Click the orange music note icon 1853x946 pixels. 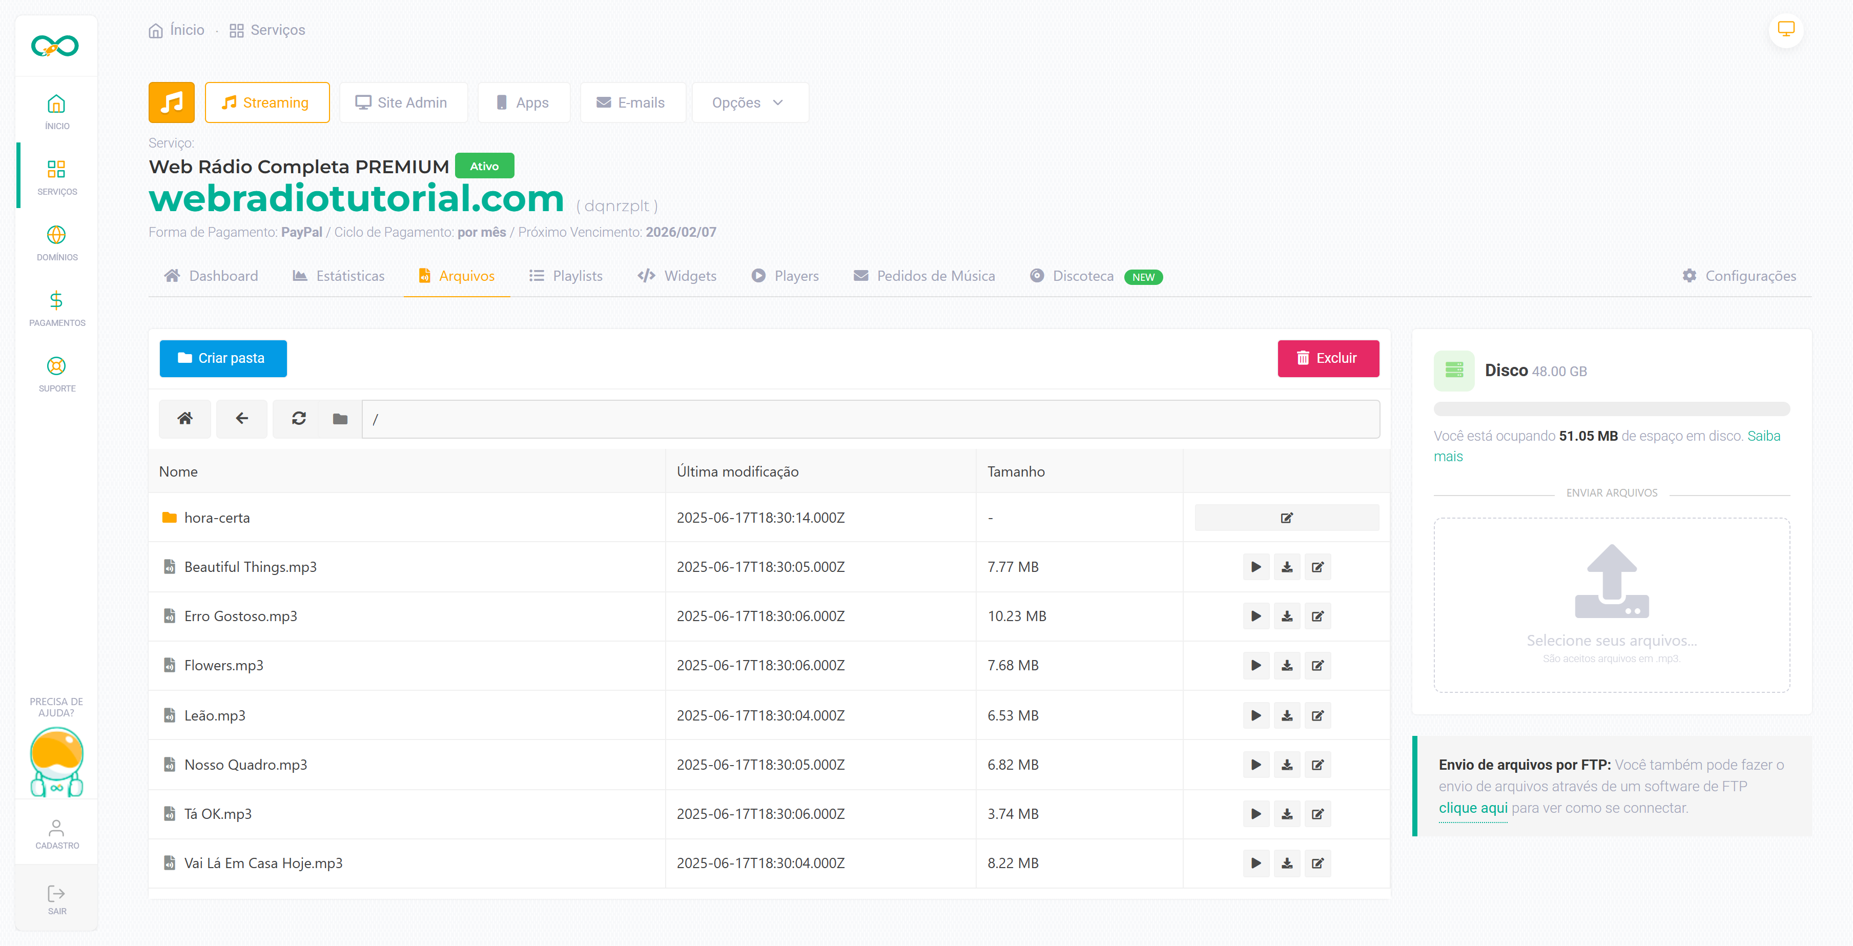[171, 102]
